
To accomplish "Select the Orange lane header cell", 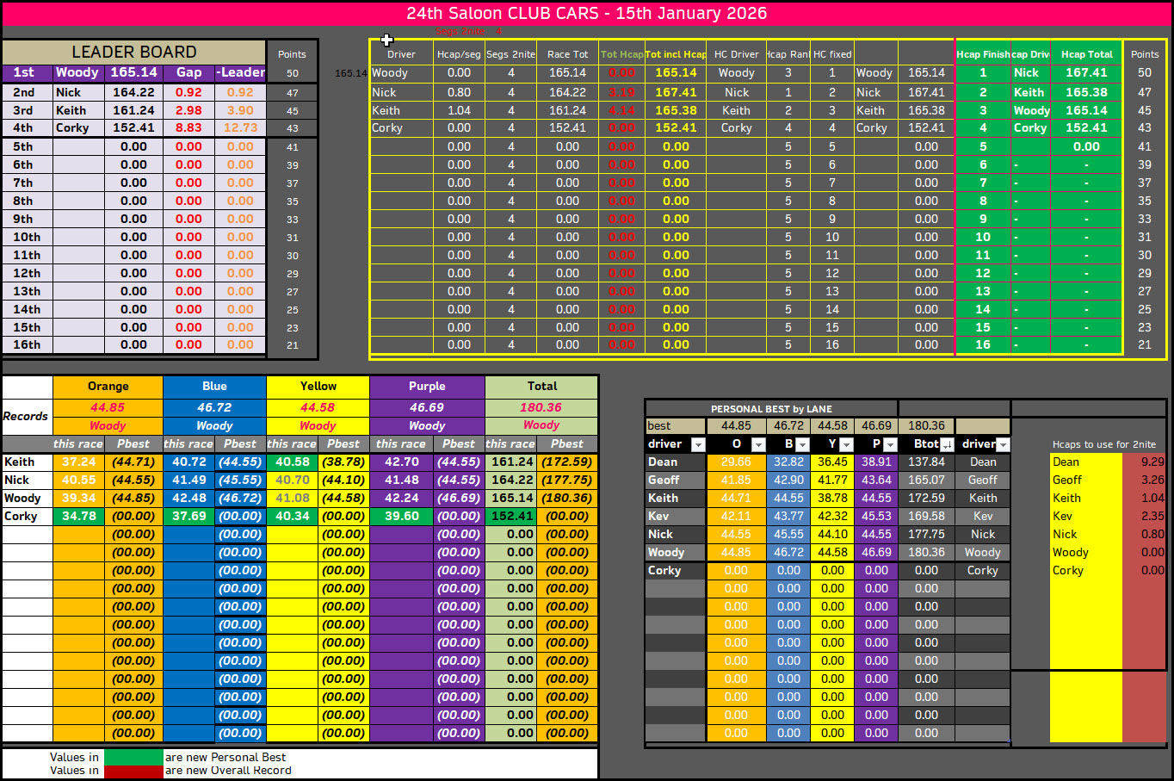I will [x=108, y=387].
